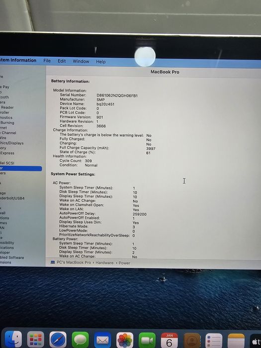Click the System Power Settings heading
The width and height of the screenshot is (261, 348).
pyautogui.click(x=73, y=174)
